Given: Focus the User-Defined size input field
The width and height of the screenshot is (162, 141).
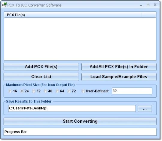Looking at the screenshot, I should point(132,91).
